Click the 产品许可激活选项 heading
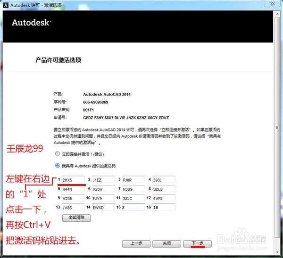The height and width of the screenshot is (258, 283). coord(58,60)
